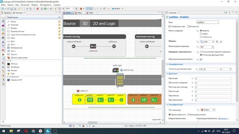Image resolution: width=239 pixels, height=134 pixels.
Task: Click the Source view button on canvas
Action: tap(71, 23)
